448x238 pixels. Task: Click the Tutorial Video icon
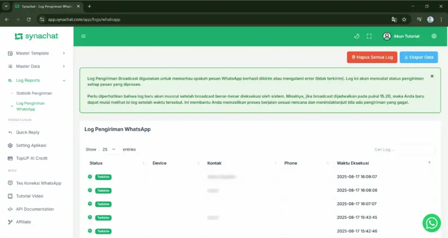pyautogui.click(x=10, y=196)
